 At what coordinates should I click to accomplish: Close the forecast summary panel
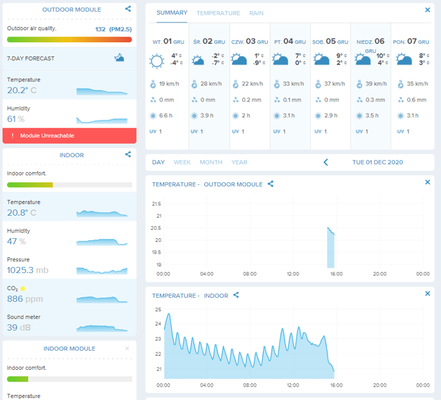(x=428, y=10)
